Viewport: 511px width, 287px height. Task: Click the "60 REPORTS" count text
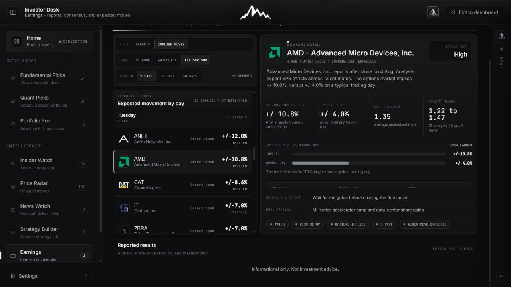[242, 76]
